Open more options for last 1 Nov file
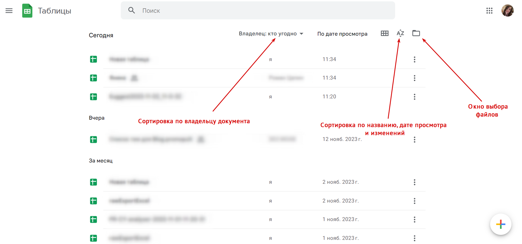The image size is (522, 244). coord(414,238)
